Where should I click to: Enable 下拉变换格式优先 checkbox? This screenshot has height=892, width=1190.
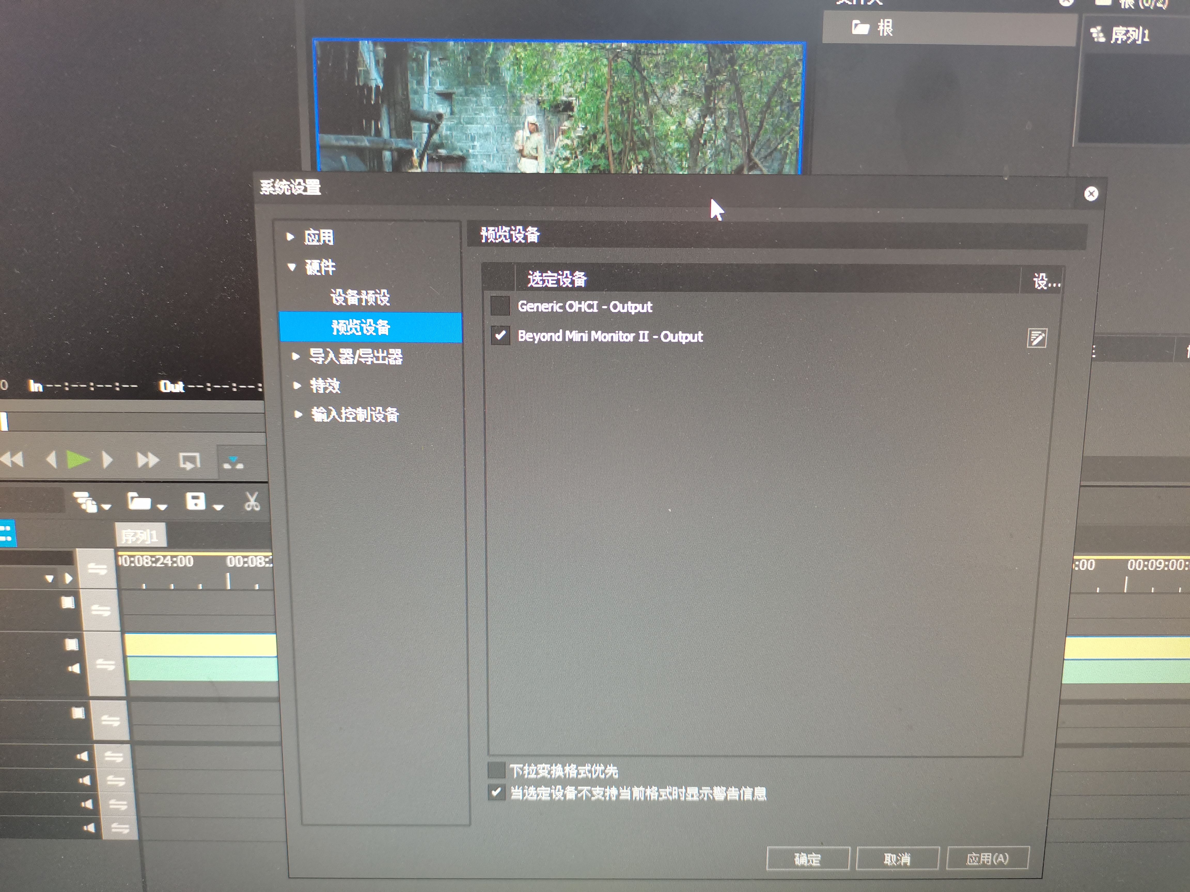496,770
